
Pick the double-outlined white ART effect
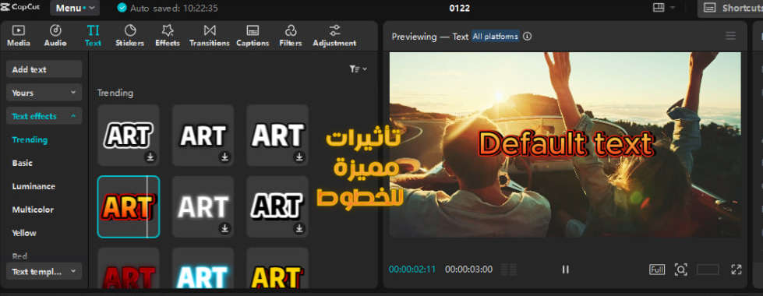click(x=129, y=135)
